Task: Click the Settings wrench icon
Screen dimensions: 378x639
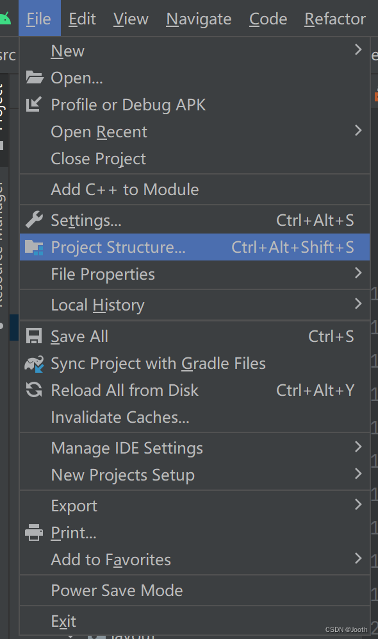Action: point(33,219)
